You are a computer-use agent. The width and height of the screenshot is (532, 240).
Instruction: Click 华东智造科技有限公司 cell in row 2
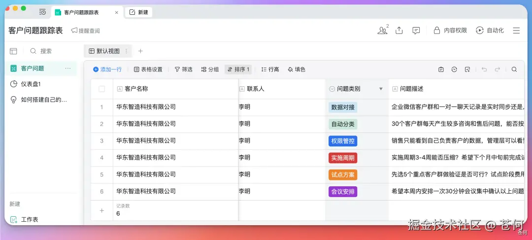[x=176, y=124]
